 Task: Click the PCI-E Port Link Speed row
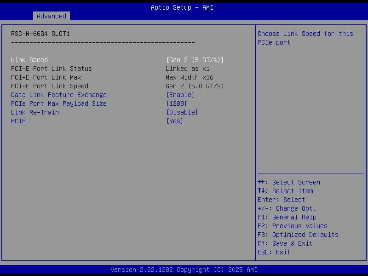click(x=50, y=86)
